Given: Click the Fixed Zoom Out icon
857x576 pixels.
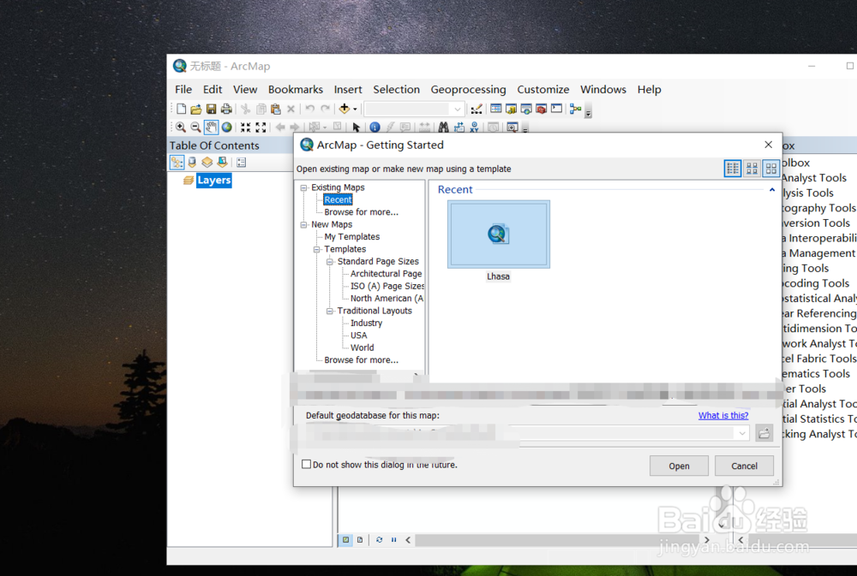Looking at the screenshot, I should pyautogui.click(x=261, y=128).
